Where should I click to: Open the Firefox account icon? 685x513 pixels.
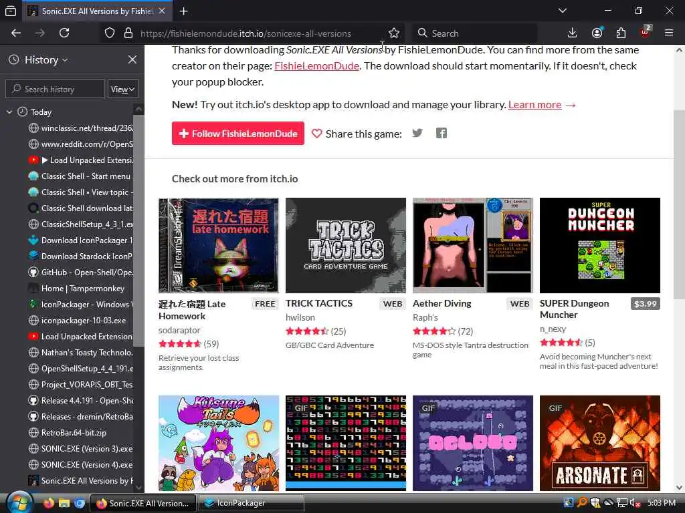tap(597, 33)
